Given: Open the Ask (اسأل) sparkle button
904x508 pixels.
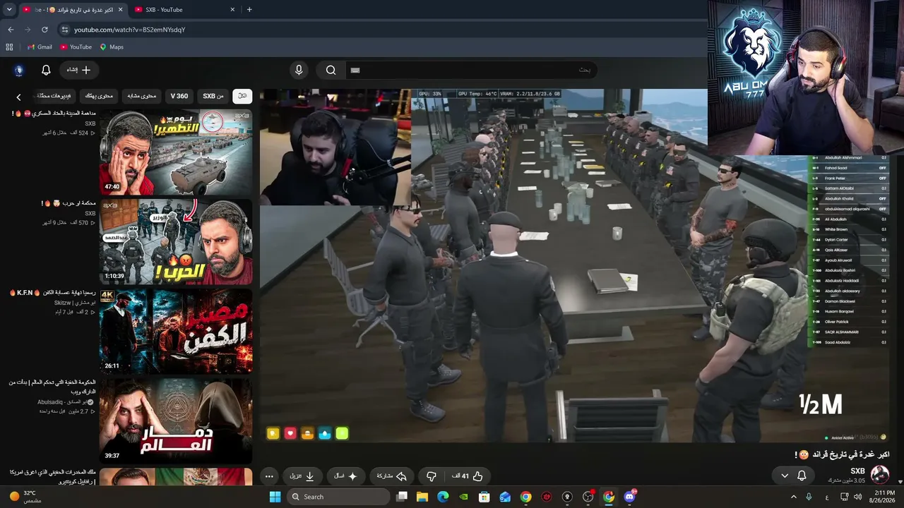Looking at the screenshot, I should (x=345, y=476).
